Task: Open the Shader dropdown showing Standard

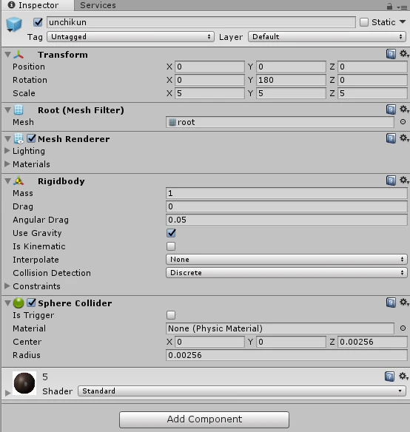Action: click(242, 391)
